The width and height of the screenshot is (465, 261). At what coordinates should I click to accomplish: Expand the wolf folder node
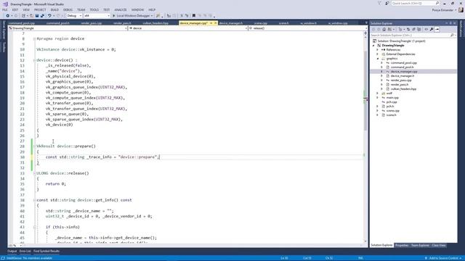pos(378,94)
